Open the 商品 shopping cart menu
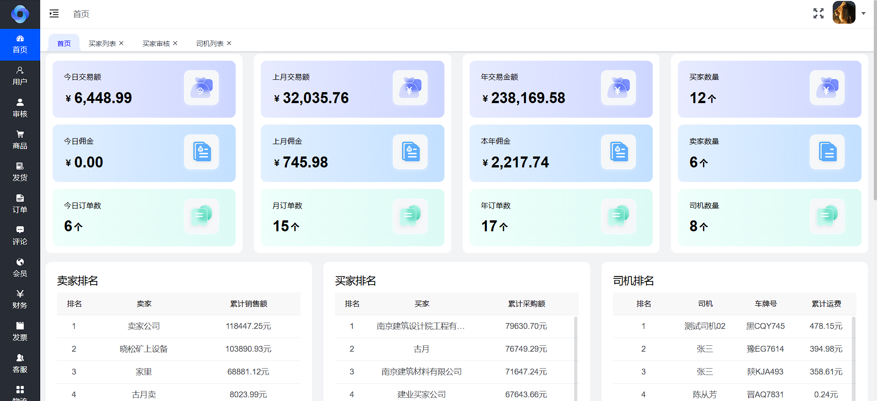The height and width of the screenshot is (401, 877). [x=20, y=140]
